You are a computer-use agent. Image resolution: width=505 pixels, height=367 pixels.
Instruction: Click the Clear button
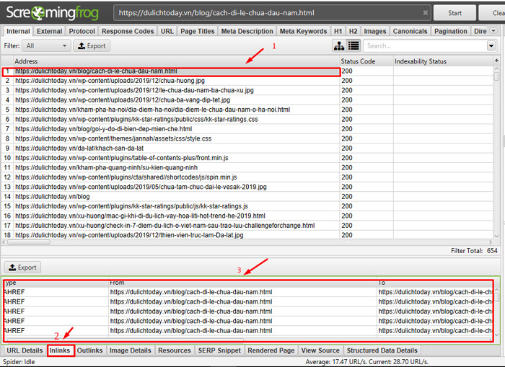pyautogui.click(x=493, y=13)
